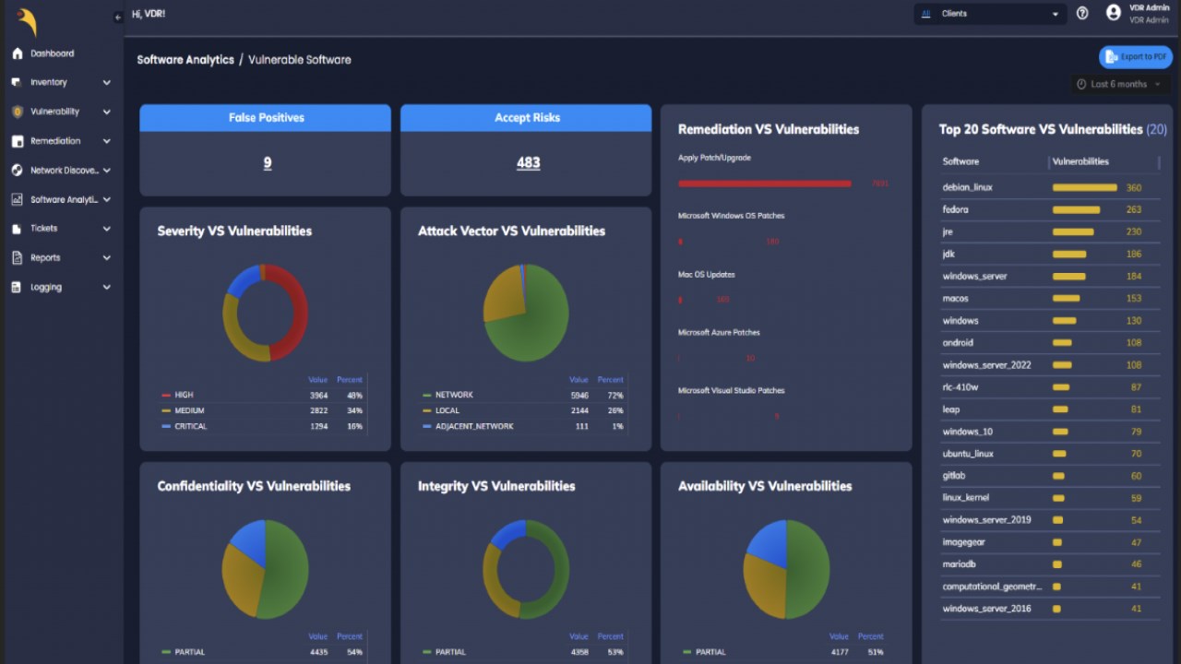Click the Severity donut chart
1181x664 pixels.
pyautogui.click(x=266, y=313)
